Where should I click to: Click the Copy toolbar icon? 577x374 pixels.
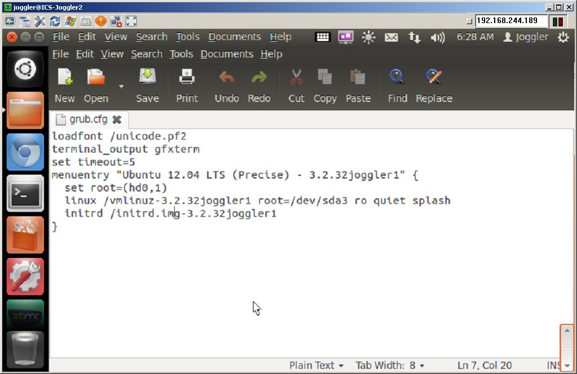tap(325, 86)
